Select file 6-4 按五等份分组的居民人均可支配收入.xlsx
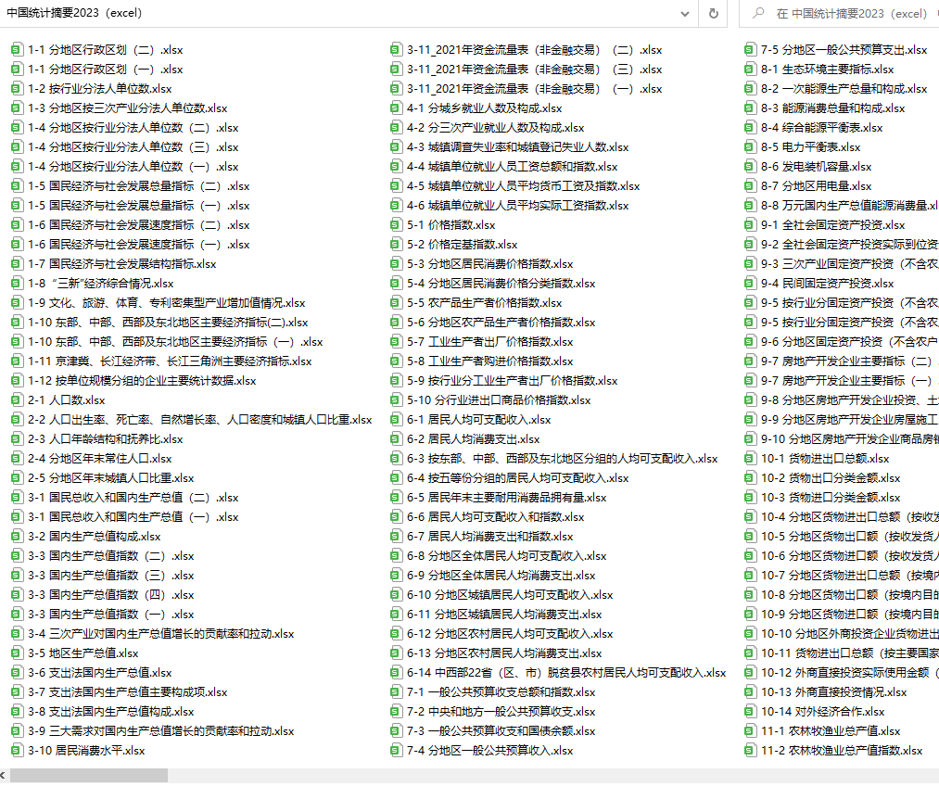The height and width of the screenshot is (786, 939). click(510, 477)
